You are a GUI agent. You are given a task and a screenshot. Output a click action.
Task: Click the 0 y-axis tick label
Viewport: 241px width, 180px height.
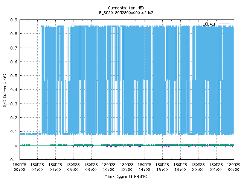16,146
